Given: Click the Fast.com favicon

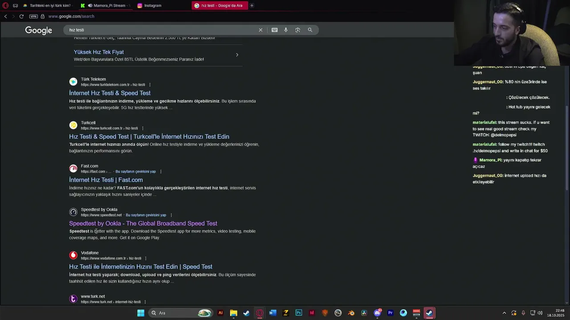Looking at the screenshot, I should (x=73, y=168).
